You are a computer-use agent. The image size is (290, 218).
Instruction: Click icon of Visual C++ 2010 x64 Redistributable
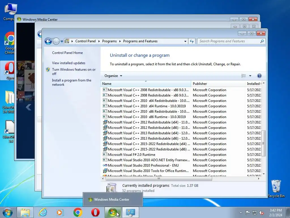[x=105, y=100]
